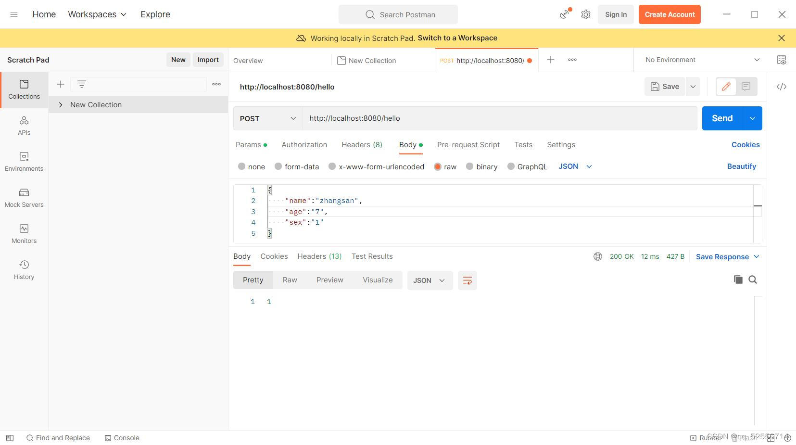
Task: Open collections options three-dot menu
Action: point(216,84)
